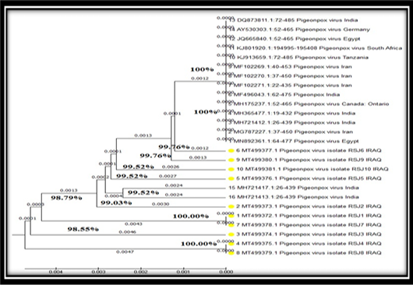The height and width of the screenshot is (285, 413).
Task: Select the MT499381.1 isolate RSJ10 IRAQ label
Action: pyautogui.click(x=312, y=169)
